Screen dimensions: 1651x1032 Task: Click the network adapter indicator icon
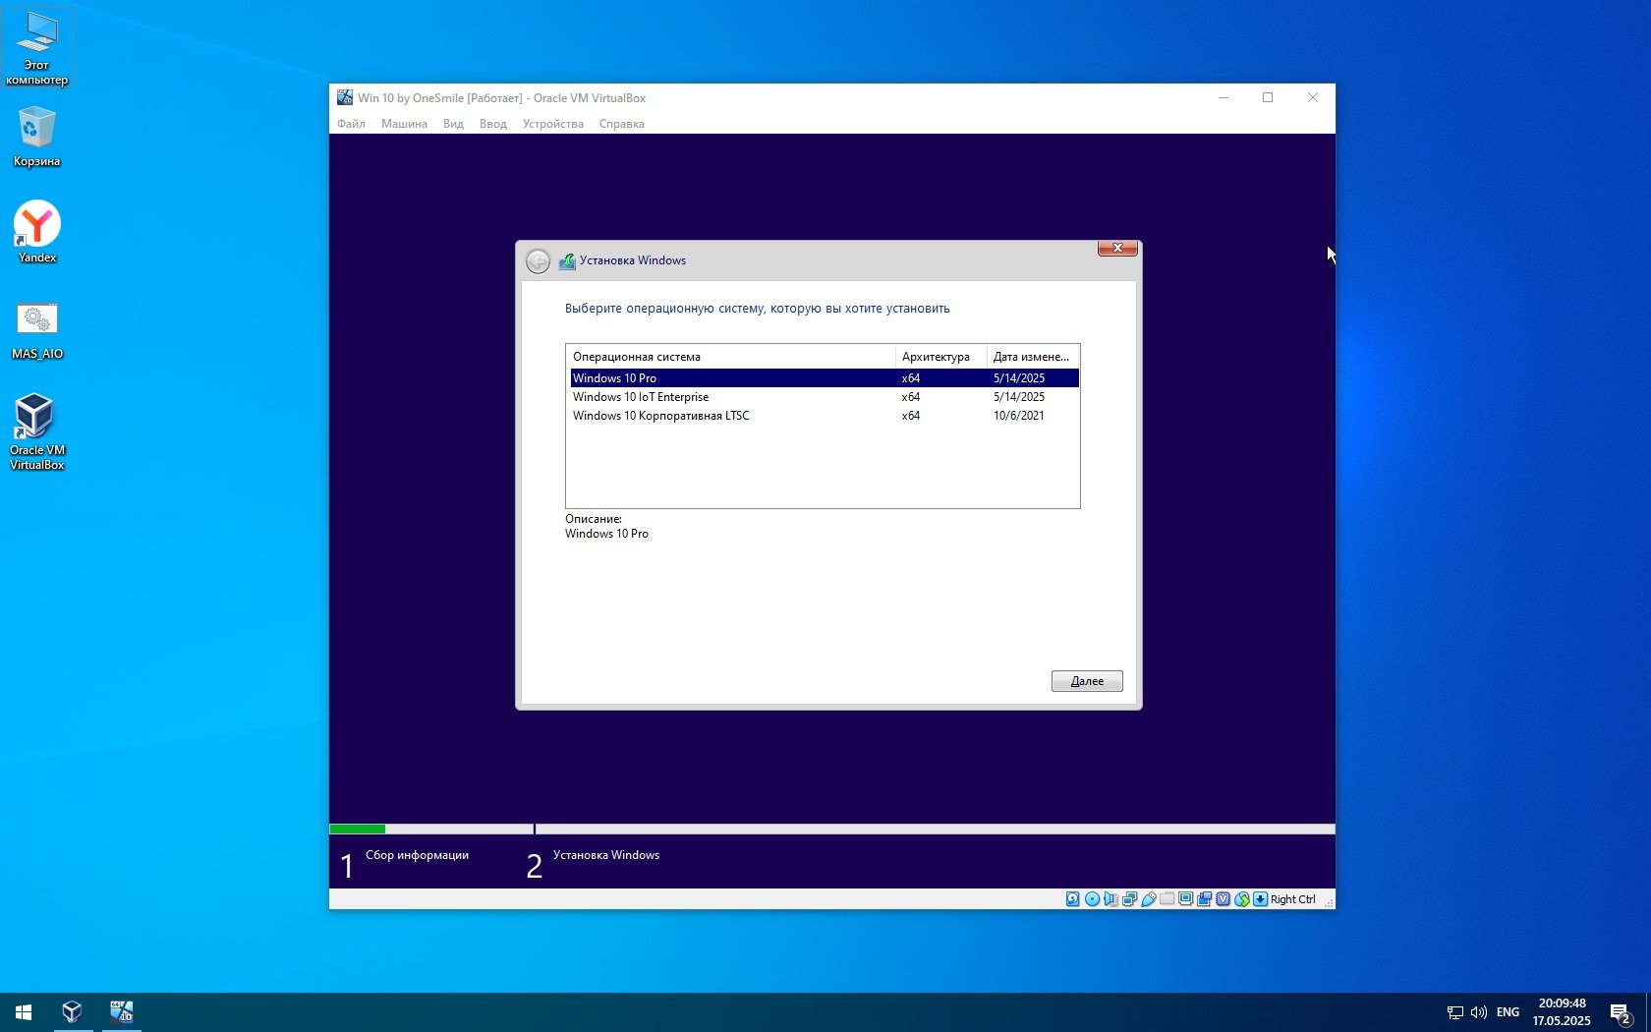(1129, 899)
